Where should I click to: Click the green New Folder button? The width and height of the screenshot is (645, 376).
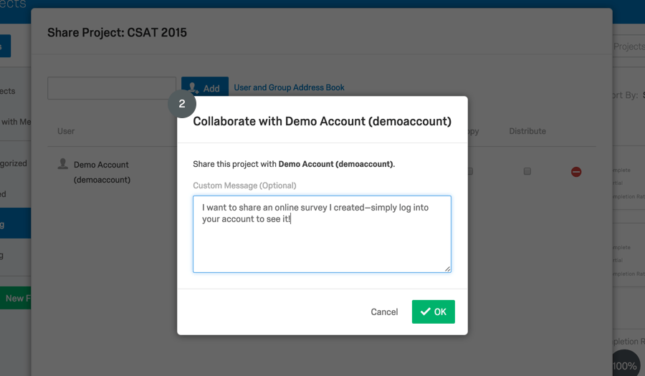[16, 299]
